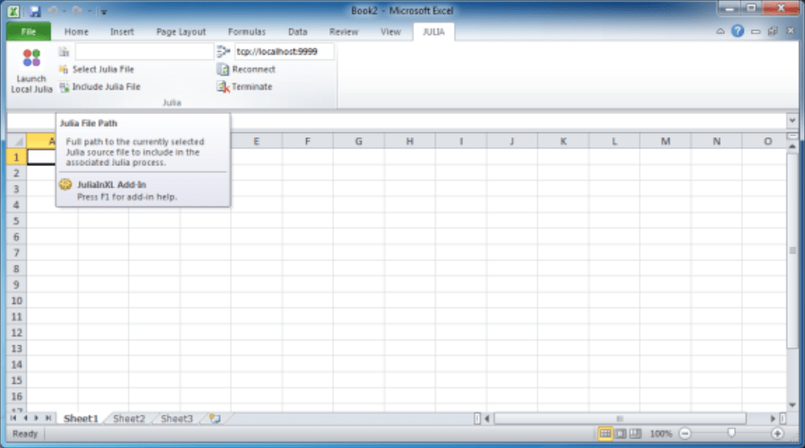Open Customize Quick Access Toolbar dropdown
Screen dimensions: 805x448
click(104, 12)
